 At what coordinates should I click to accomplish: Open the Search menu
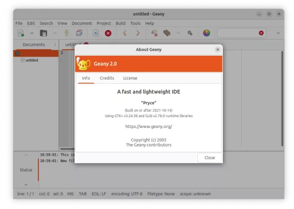[x=47, y=23]
